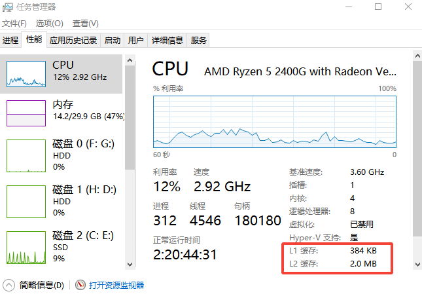Switch to the 应用历史记录 tab
422x298 pixels.
tap(73, 41)
